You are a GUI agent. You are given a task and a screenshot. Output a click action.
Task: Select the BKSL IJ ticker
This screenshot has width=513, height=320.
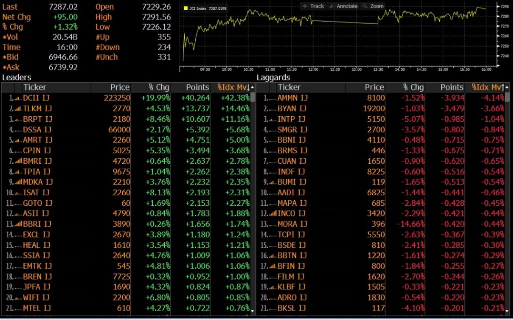[x=292, y=308]
